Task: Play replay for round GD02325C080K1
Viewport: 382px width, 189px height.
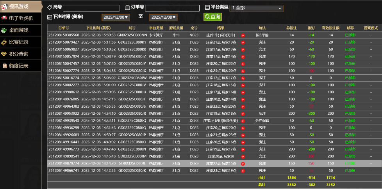Action: coord(243,42)
